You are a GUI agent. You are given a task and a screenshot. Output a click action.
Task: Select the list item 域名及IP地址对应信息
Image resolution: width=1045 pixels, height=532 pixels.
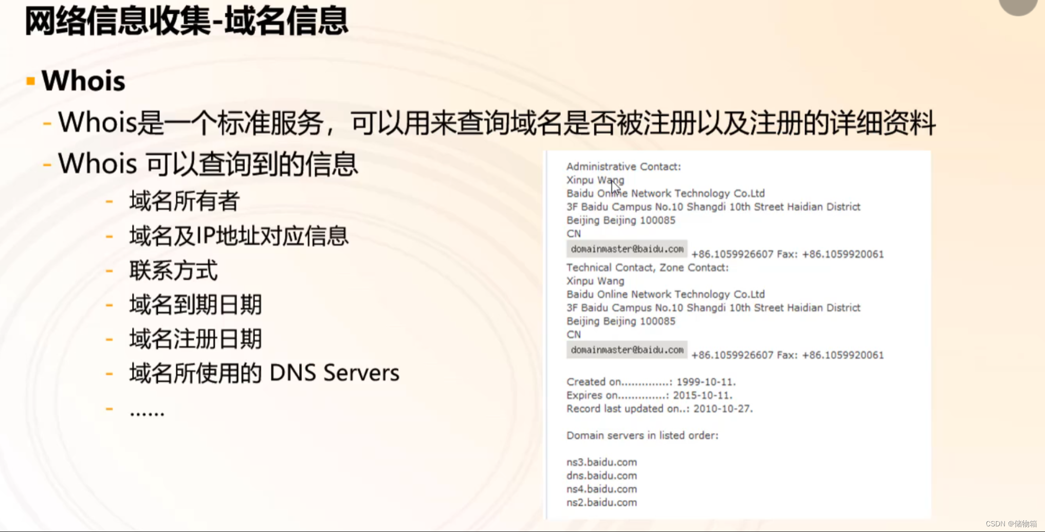point(239,236)
